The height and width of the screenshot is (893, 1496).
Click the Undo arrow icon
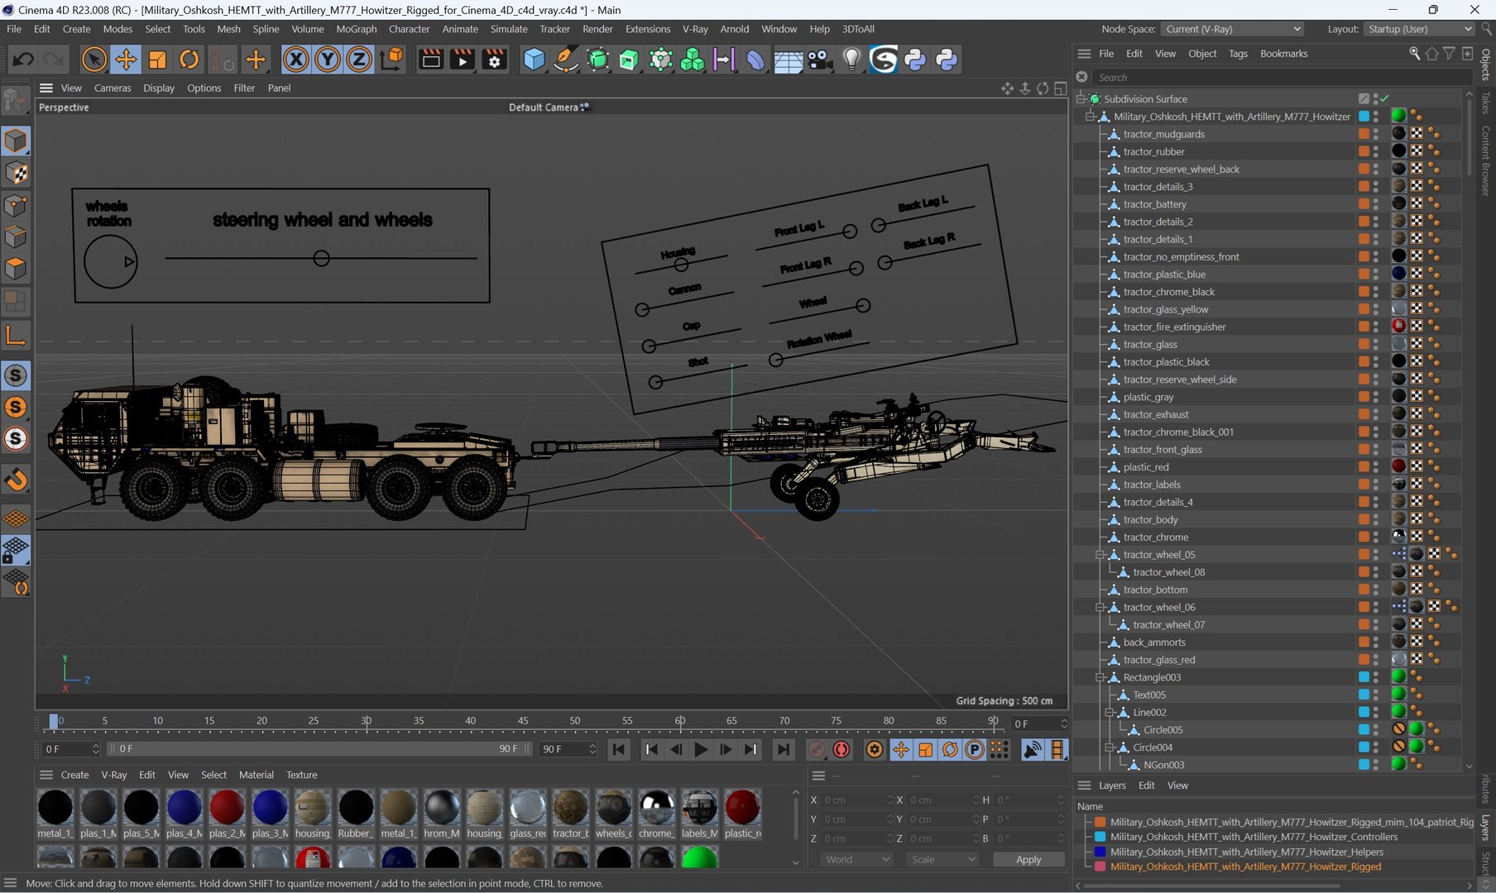[x=23, y=60]
